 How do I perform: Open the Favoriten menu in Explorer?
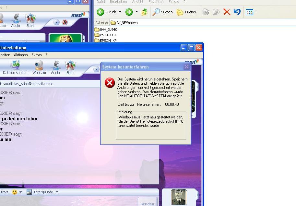point(156,2)
